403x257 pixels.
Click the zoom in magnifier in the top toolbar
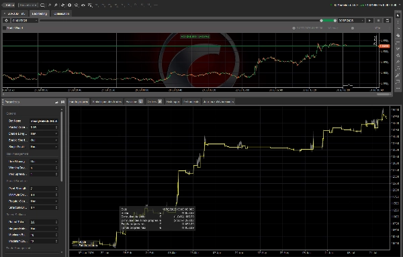(x=56, y=5)
